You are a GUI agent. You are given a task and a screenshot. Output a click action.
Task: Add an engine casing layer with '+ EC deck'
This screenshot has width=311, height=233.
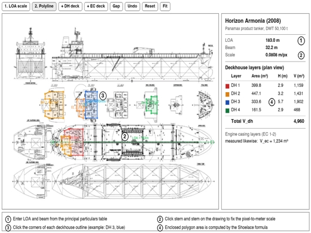96,7
